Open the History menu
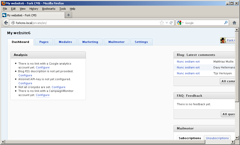 [34, 9]
